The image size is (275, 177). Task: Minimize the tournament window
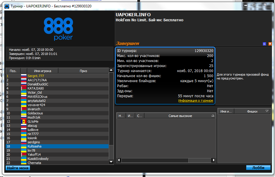pyautogui.click(x=246, y=5)
